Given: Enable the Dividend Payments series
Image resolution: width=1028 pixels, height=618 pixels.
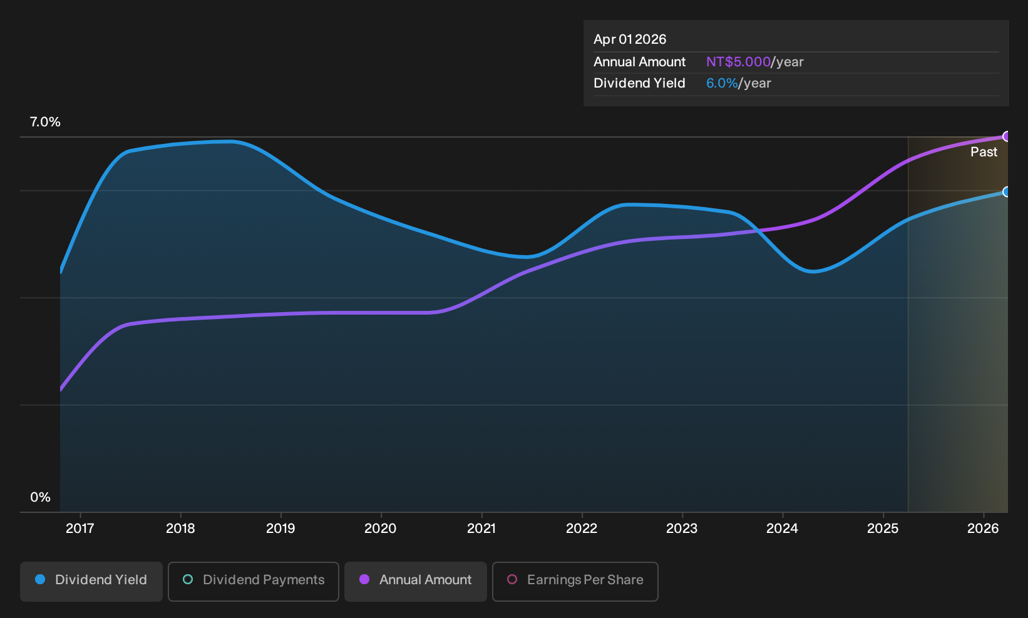Looking at the screenshot, I should [x=254, y=581].
